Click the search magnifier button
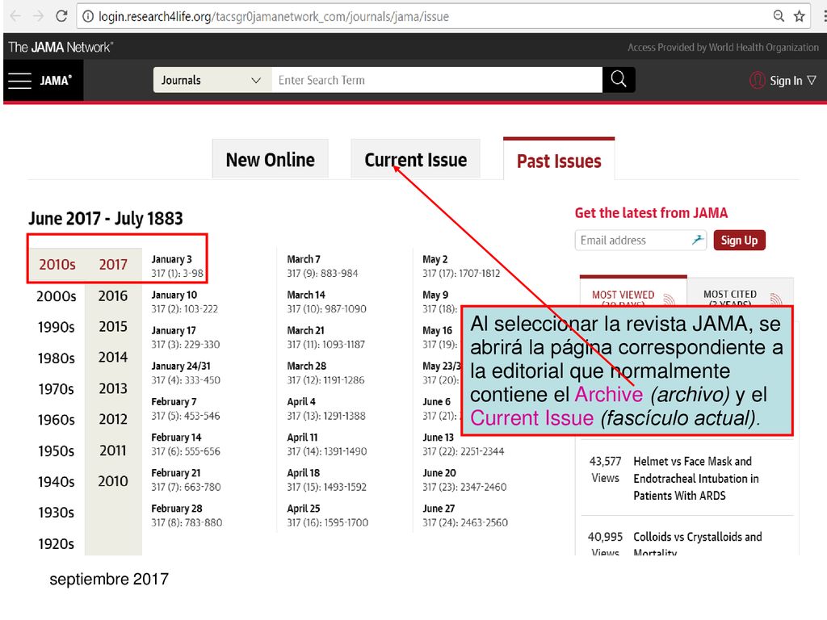Image resolution: width=827 pixels, height=620 pixels. (619, 80)
